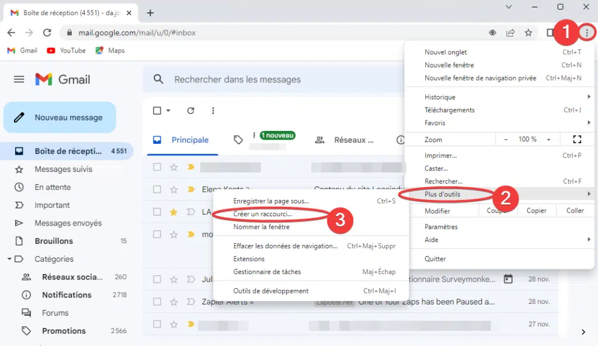
Task: Click the next page arrow at bottom right
Action: 583,332
